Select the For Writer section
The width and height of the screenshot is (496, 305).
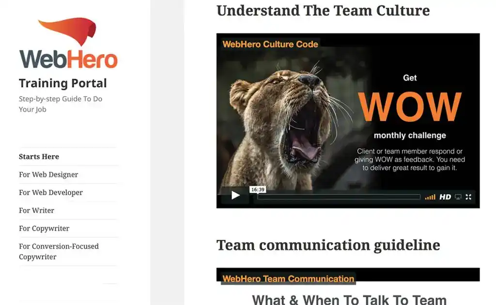[x=36, y=210]
